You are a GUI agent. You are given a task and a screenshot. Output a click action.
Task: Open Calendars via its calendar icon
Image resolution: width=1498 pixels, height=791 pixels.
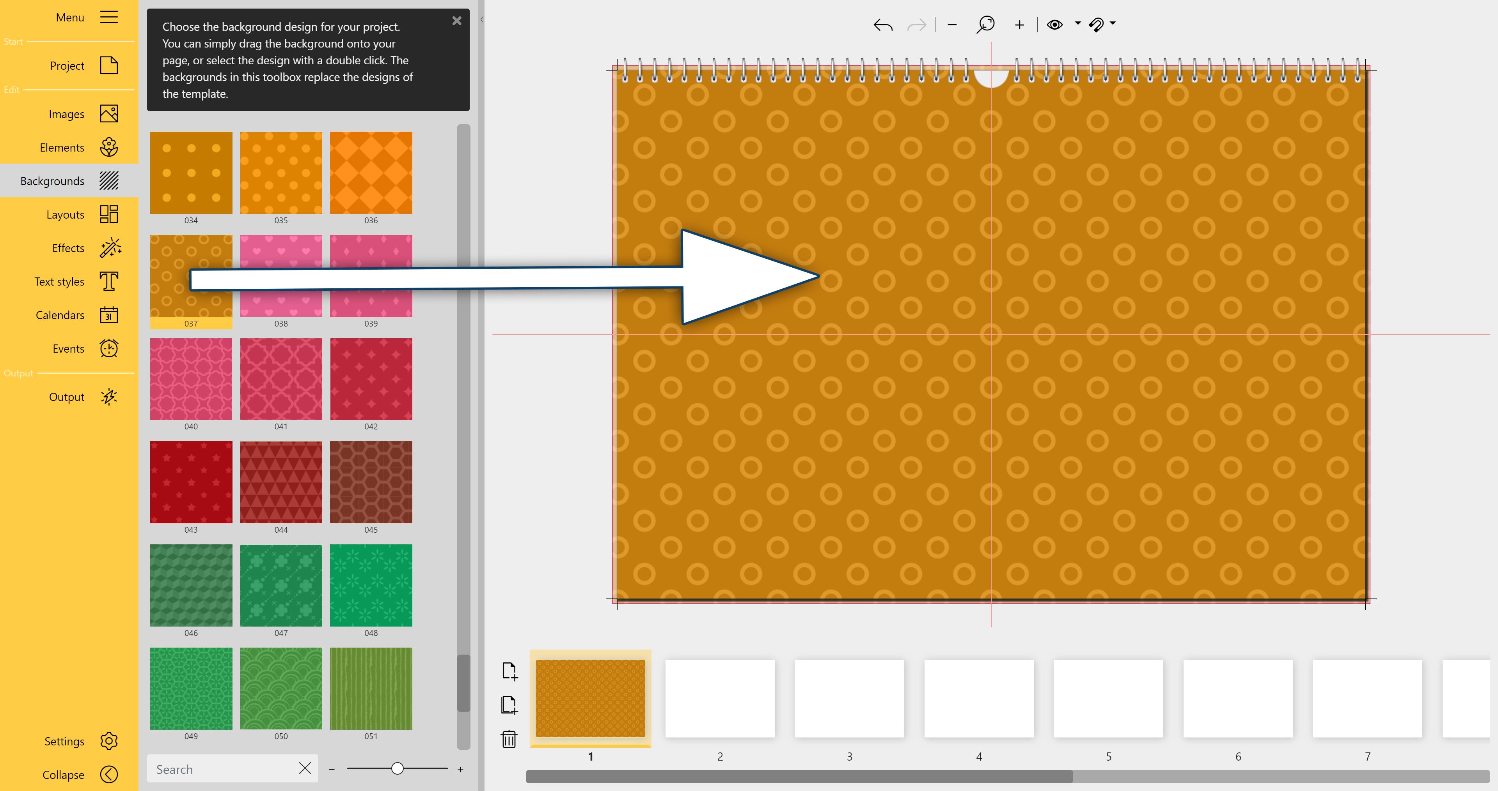tap(109, 315)
